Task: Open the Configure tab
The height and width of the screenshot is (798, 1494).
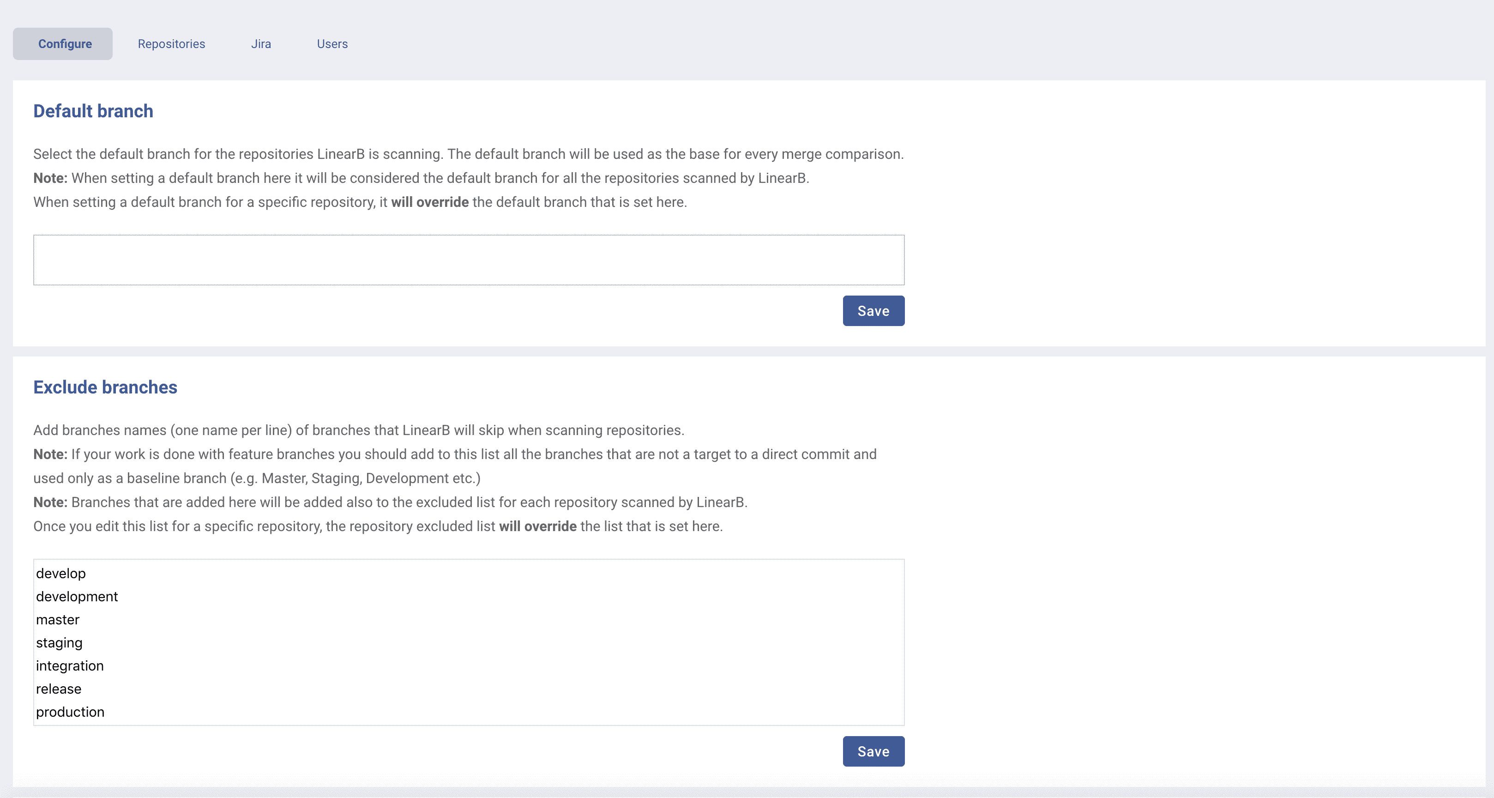Action: point(63,44)
